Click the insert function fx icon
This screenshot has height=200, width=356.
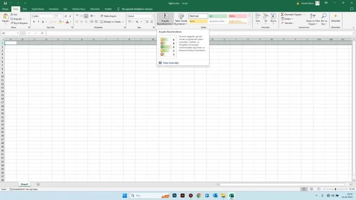tap(42, 33)
